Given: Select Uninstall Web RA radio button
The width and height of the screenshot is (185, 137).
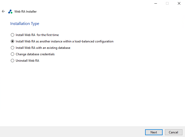Looking at the screenshot, I should [x=12, y=61].
